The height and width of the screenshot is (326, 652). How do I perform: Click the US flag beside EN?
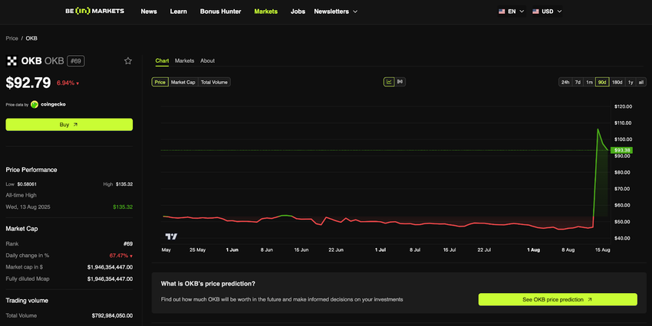[502, 11]
